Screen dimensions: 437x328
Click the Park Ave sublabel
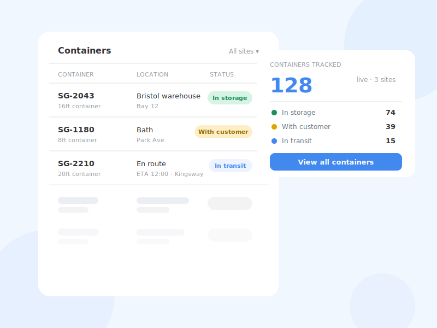(x=150, y=140)
